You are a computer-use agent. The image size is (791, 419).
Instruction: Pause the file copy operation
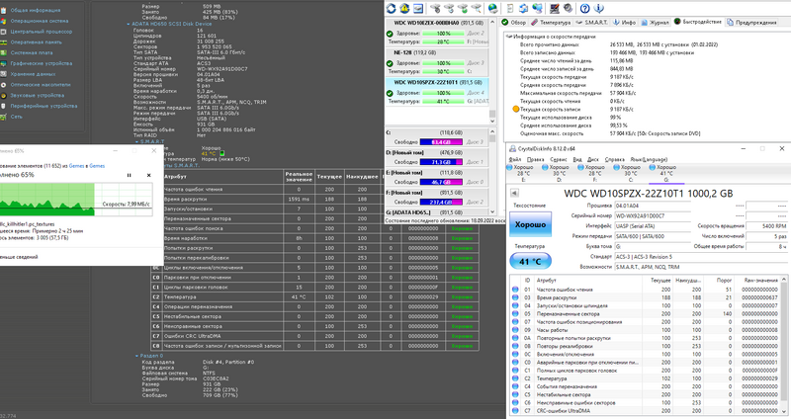click(130, 175)
